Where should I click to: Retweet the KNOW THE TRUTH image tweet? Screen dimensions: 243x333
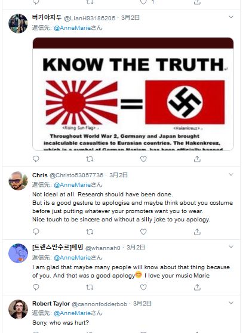point(90,159)
